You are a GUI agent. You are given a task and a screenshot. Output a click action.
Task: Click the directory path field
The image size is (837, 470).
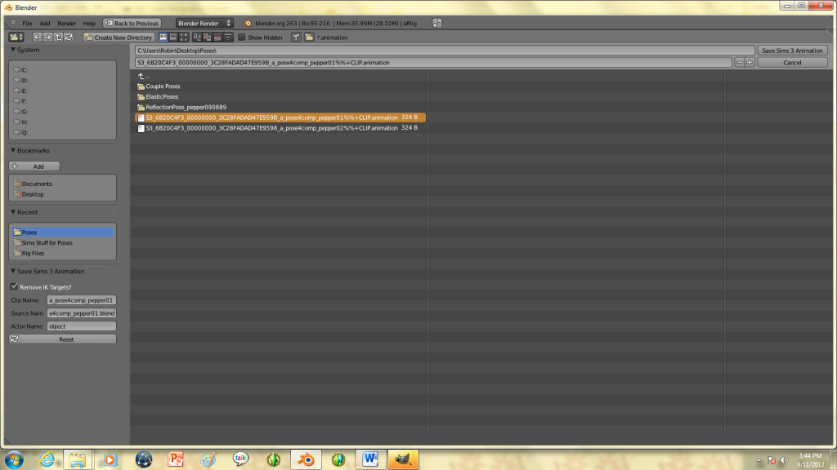pos(445,50)
